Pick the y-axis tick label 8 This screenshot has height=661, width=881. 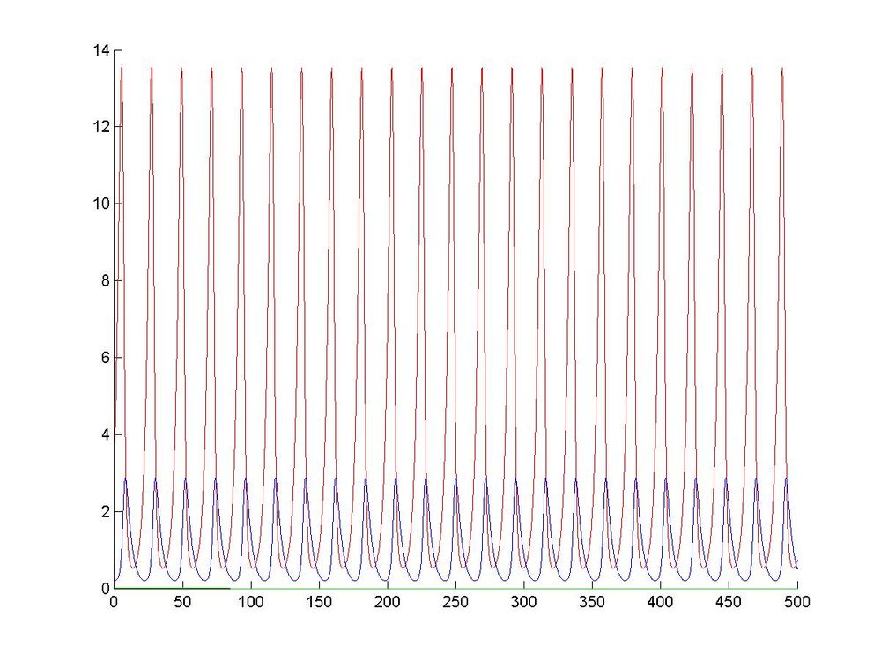(104, 281)
